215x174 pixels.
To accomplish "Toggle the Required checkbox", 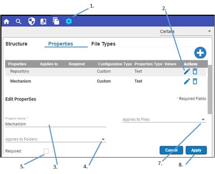I will coord(46,151).
